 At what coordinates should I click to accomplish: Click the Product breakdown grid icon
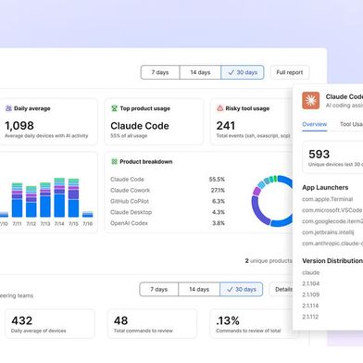coord(114,161)
